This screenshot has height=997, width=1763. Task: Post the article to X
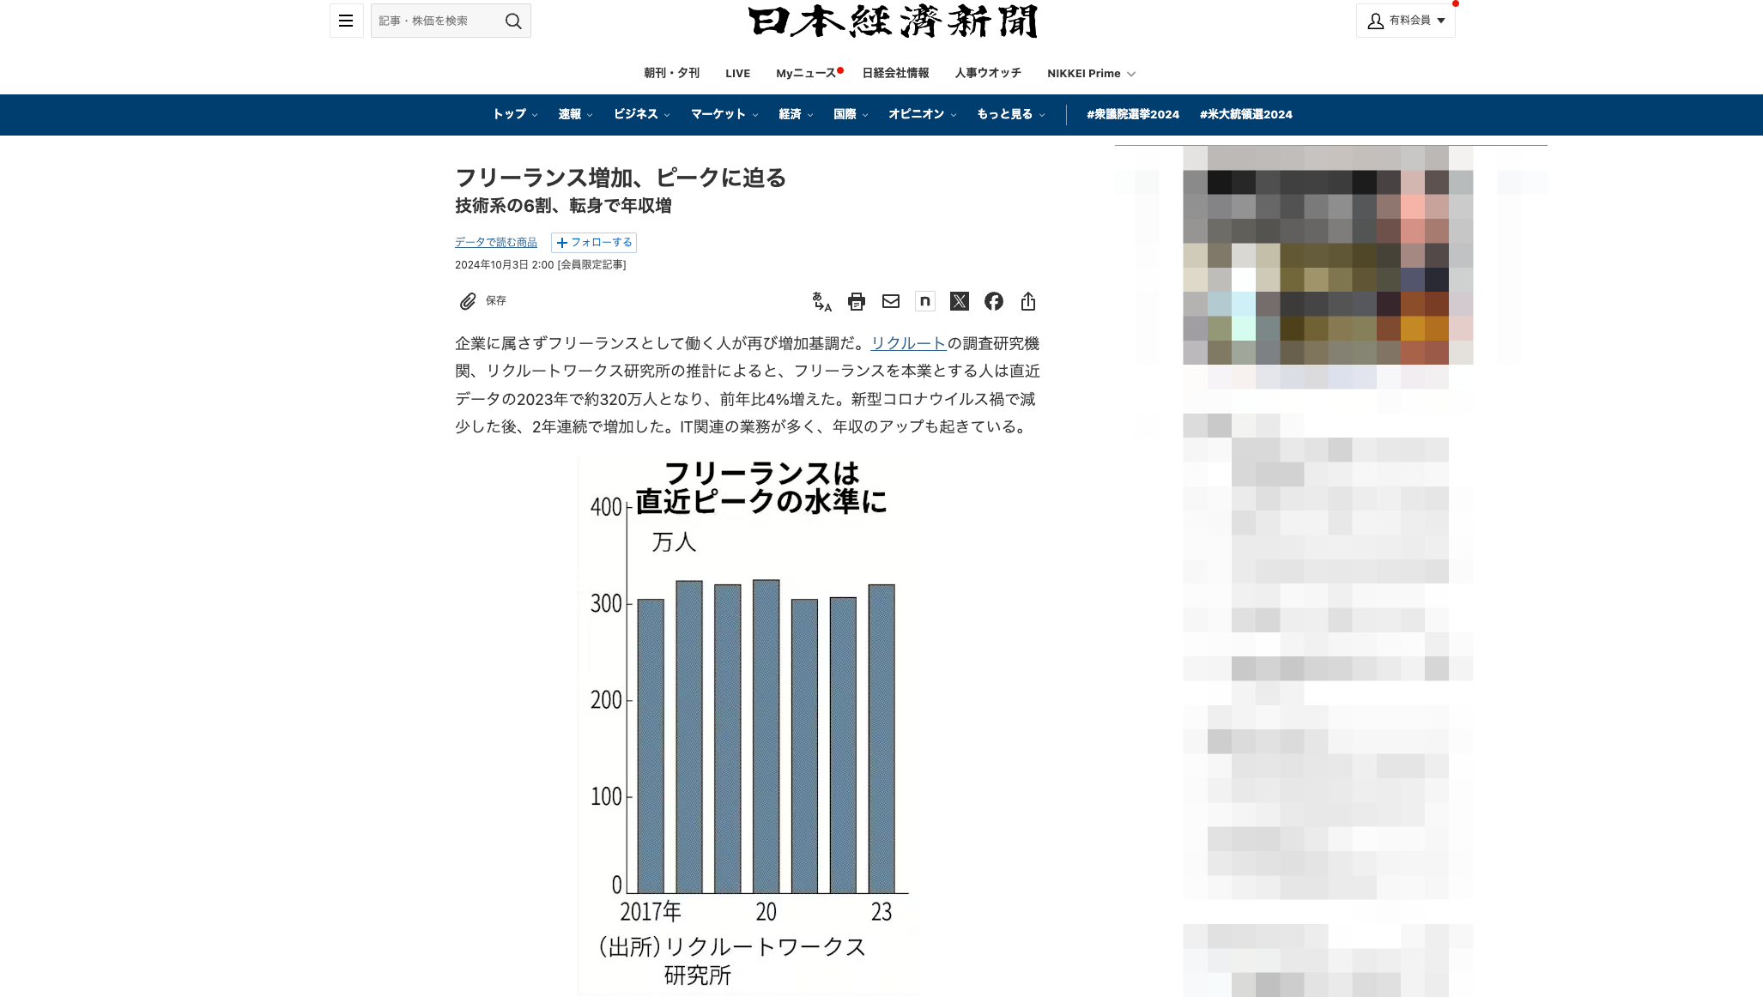(959, 301)
